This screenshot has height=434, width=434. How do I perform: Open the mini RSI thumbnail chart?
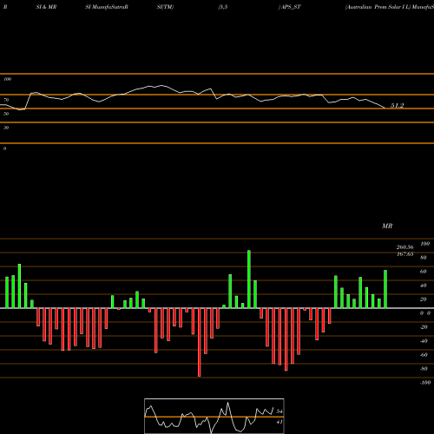214,416
